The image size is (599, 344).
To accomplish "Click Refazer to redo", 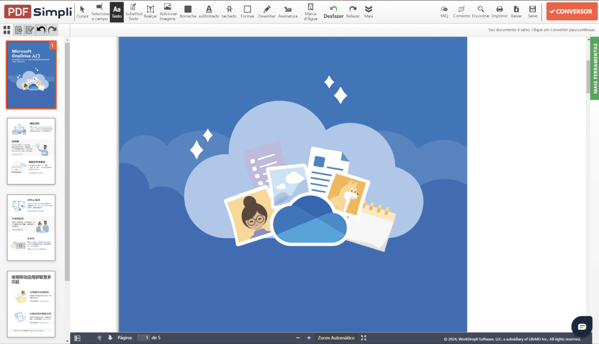I will [353, 12].
